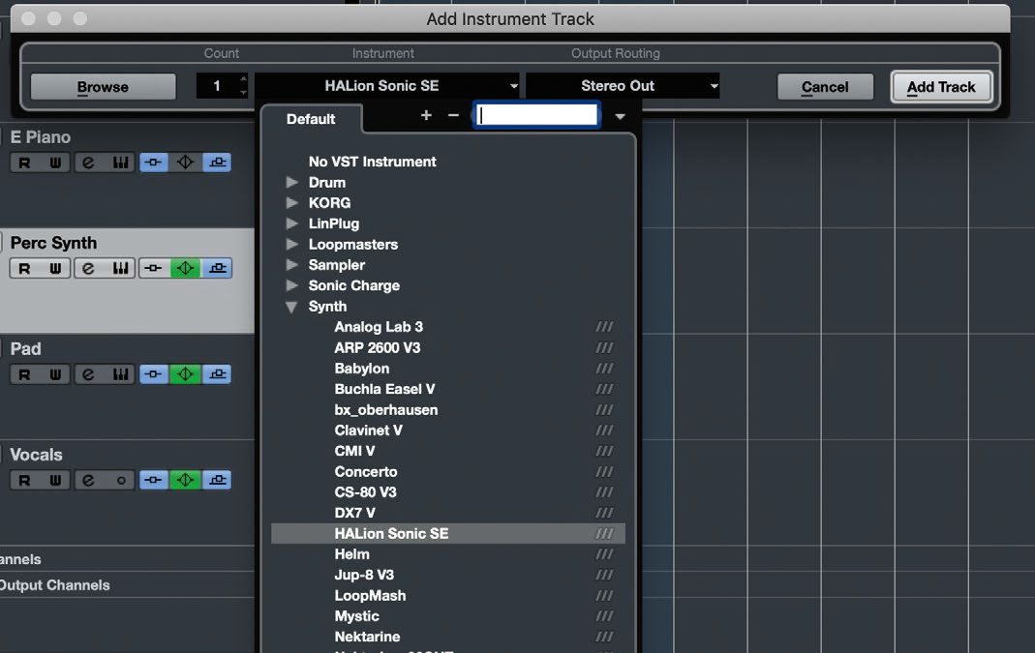Click the sends bypass icon on E Piano
Image resolution: width=1035 pixels, height=653 pixels.
click(217, 163)
